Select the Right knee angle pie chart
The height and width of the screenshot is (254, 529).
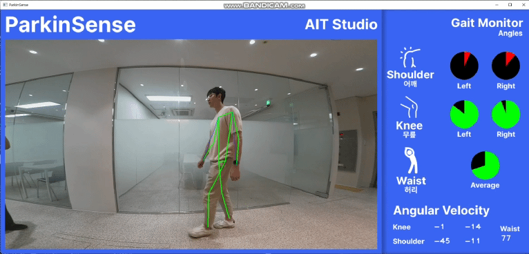pyautogui.click(x=506, y=115)
